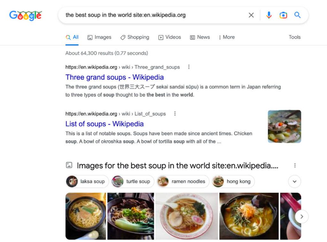The width and height of the screenshot is (327, 242).
Task: Filter images by laksa soup chip
Action: pyautogui.click(x=87, y=181)
